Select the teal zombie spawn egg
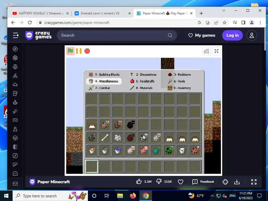This screenshot has height=201, width=268. (157, 150)
